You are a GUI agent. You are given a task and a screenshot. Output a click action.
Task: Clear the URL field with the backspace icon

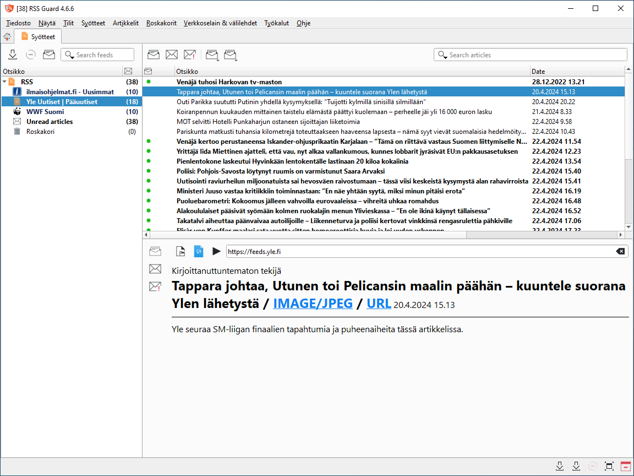[620, 251]
